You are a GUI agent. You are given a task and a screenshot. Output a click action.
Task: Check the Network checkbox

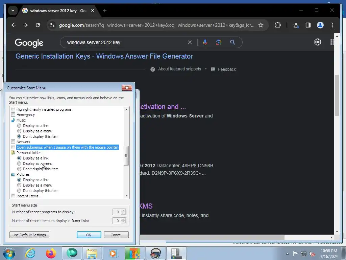pos(13,142)
